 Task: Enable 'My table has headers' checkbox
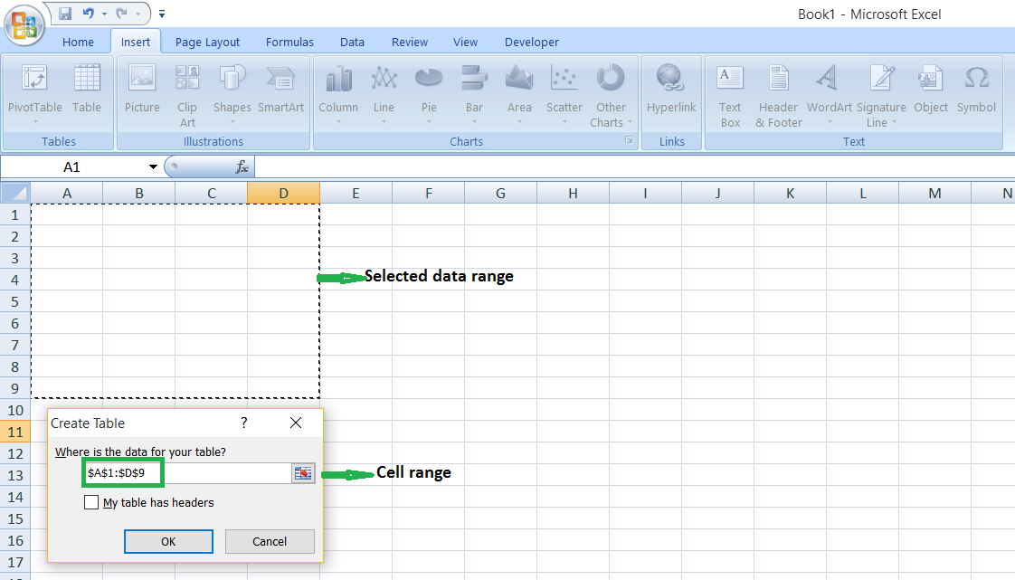[90, 502]
